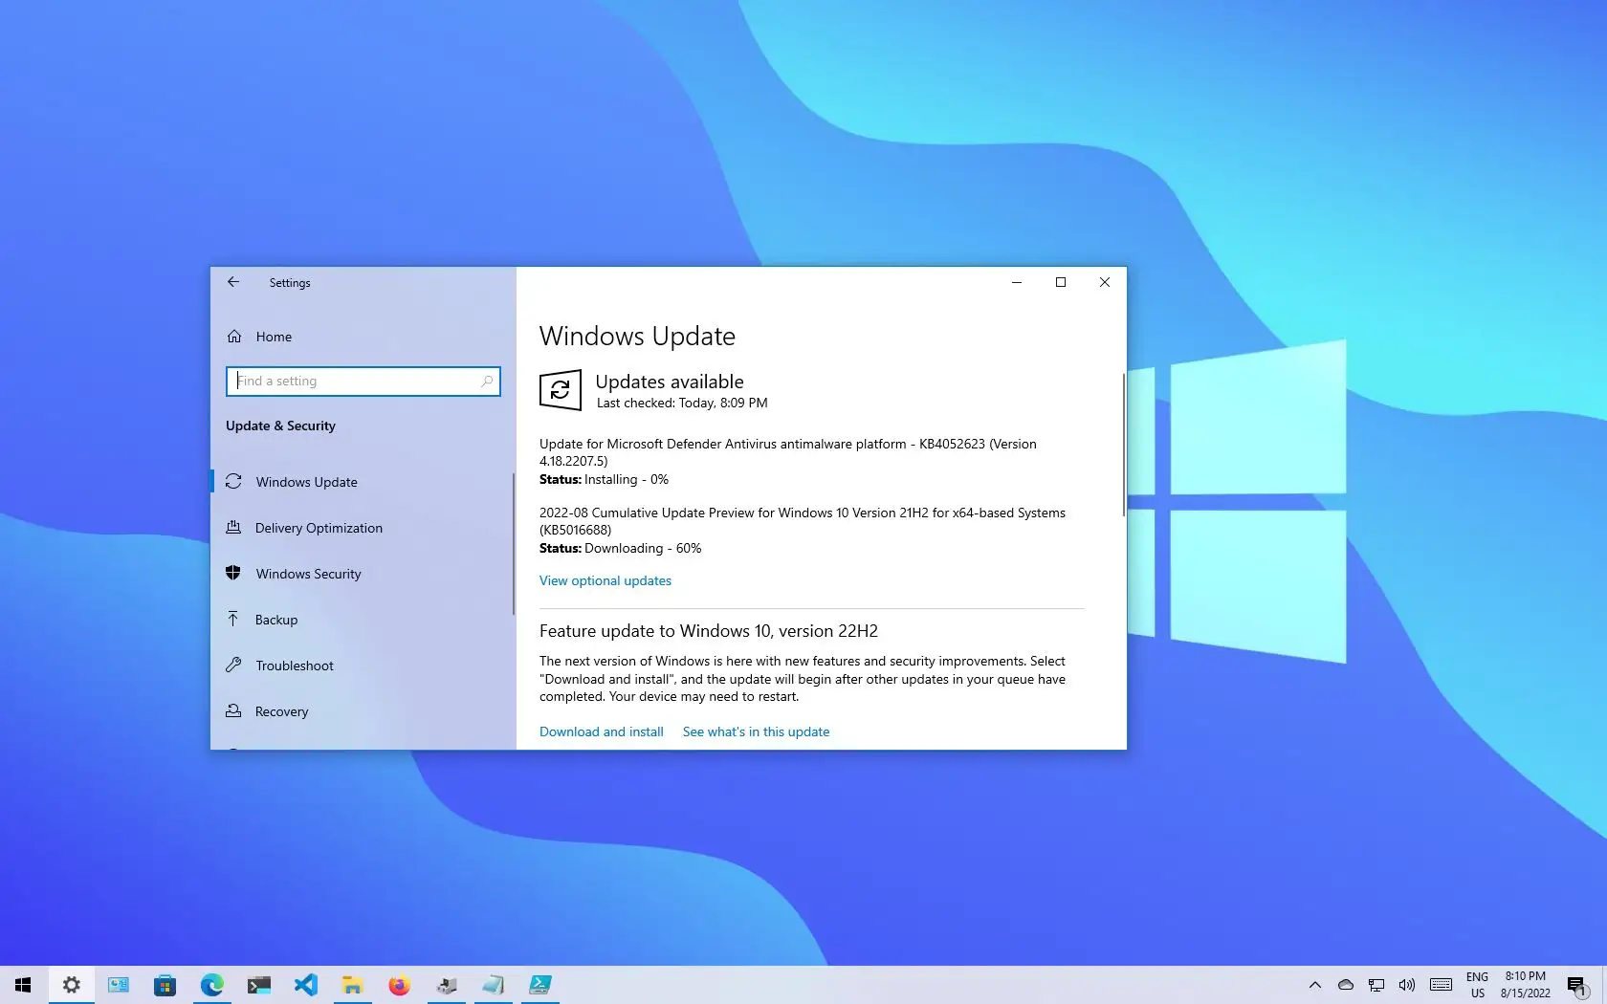Open the Windows Start menu
Image resolution: width=1607 pixels, height=1004 pixels.
[x=23, y=985]
